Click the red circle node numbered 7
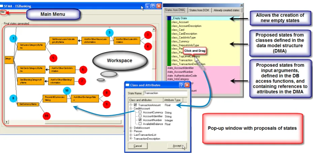The image size is (313, 153). (82, 81)
